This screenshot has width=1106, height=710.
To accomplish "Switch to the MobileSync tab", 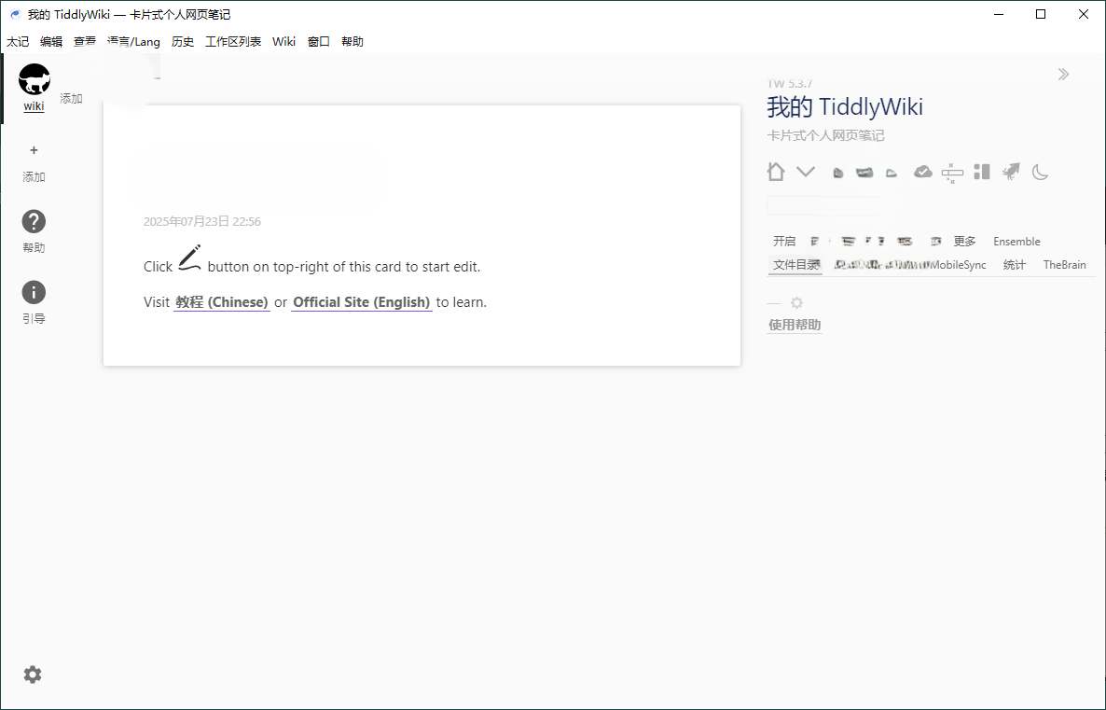I will point(958,265).
